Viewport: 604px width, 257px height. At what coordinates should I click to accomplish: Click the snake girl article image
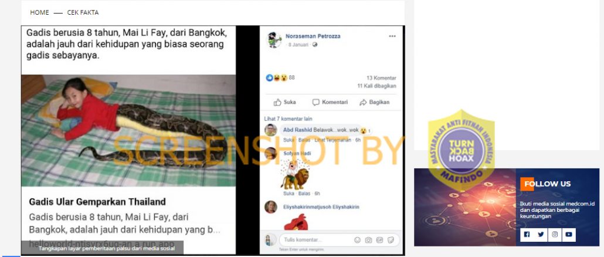[x=128, y=131]
